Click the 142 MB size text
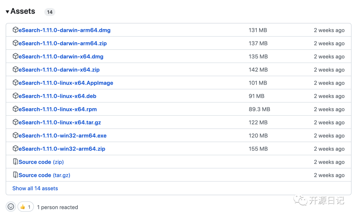 click(x=258, y=70)
